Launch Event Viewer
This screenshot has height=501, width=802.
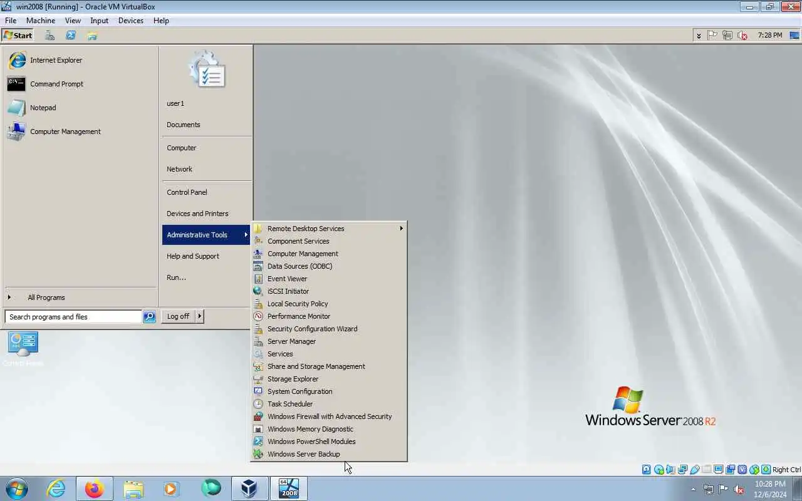tap(328, 279)
